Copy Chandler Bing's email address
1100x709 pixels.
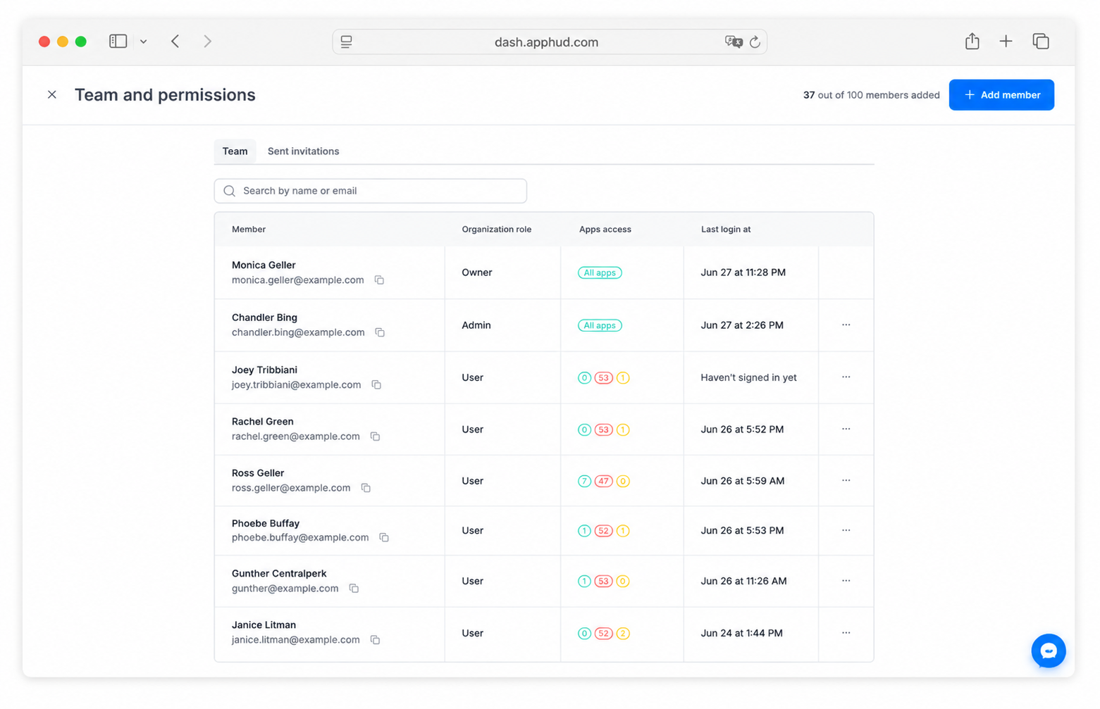[380, 332]
